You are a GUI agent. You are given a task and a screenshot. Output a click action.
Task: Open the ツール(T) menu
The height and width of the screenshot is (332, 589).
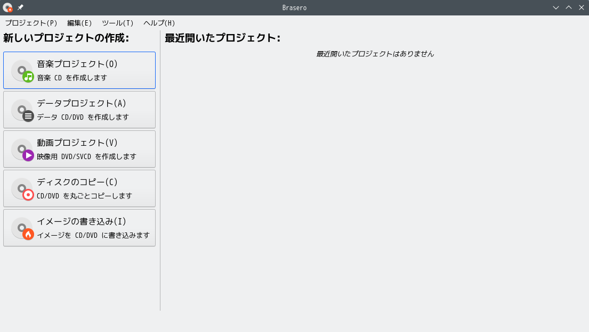117,23
